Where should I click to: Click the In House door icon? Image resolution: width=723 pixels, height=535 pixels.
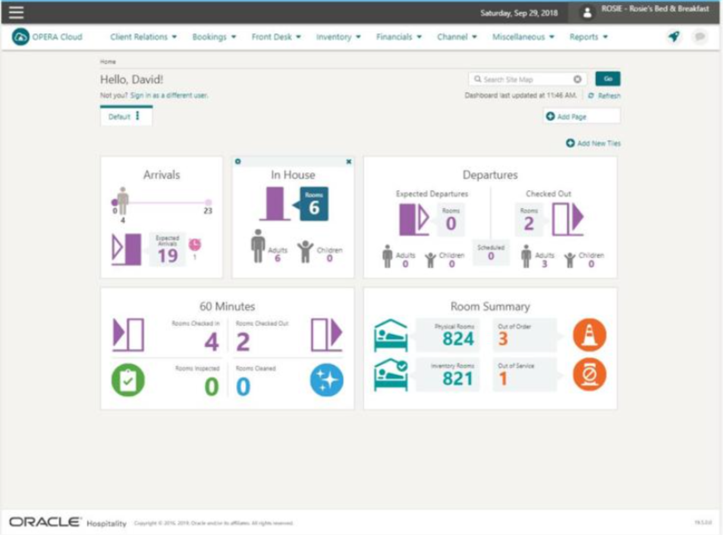click(275, 204)
